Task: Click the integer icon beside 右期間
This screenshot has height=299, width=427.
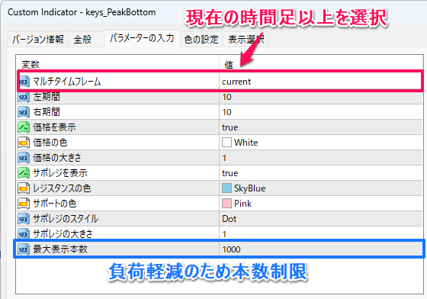Action: click(24, 112)
